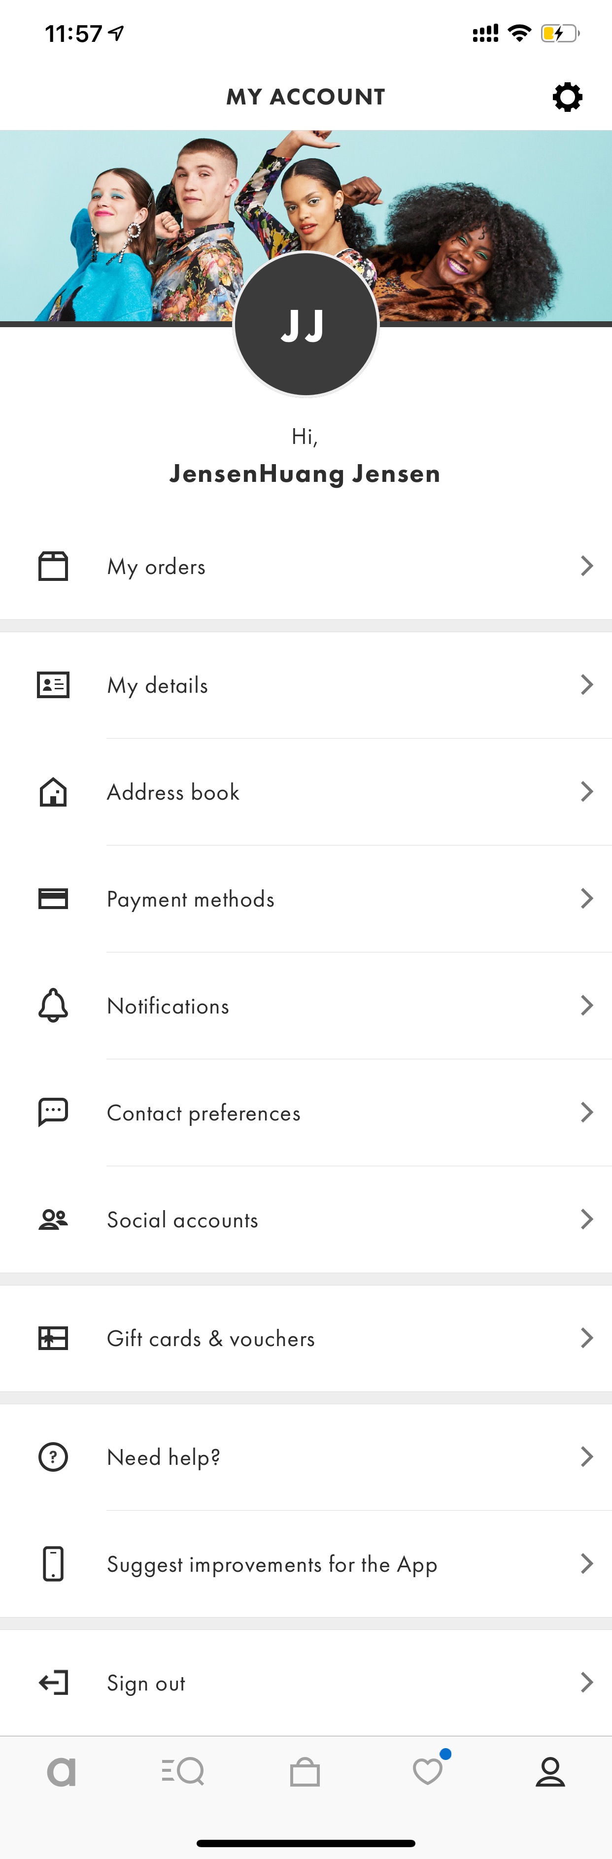Switch to the ASOS home tab
612x1859 pixels.
click(61, 1771)
